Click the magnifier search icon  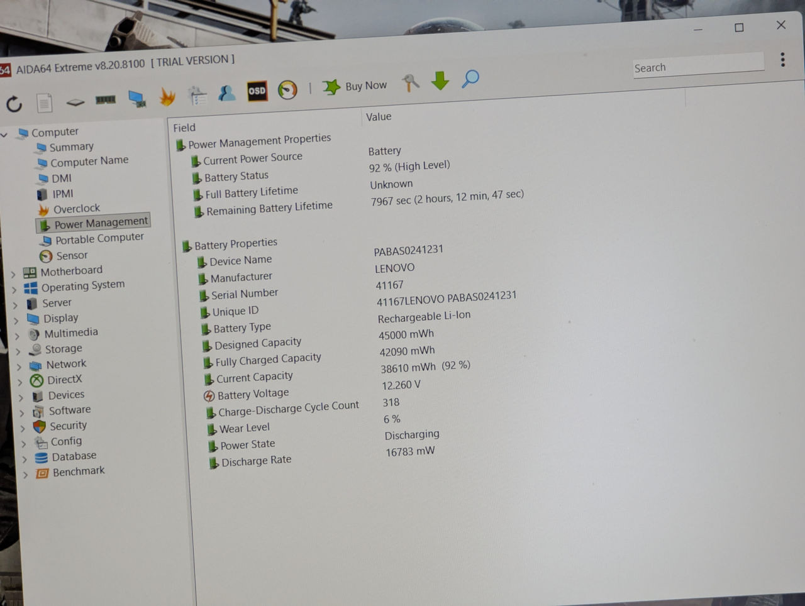coord(470,79)
